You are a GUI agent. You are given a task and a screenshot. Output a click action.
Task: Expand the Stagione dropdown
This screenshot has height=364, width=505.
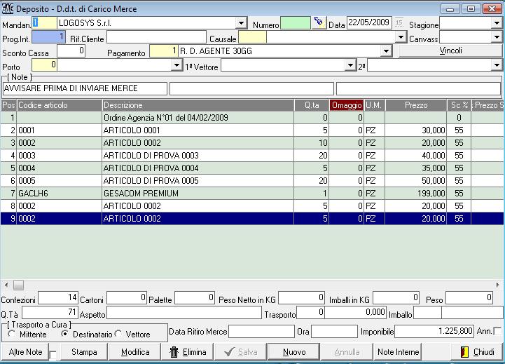pos(497,23)
